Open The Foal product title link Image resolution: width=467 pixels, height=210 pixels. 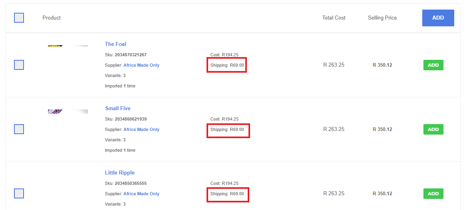[115, 44]
